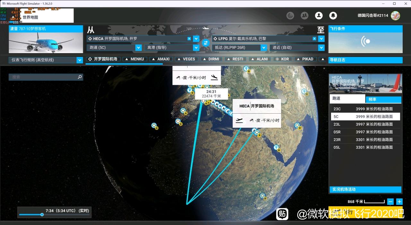Select the RESTI waypoint
The height and width of the screenshot is (225, 411).
point(235,59)
